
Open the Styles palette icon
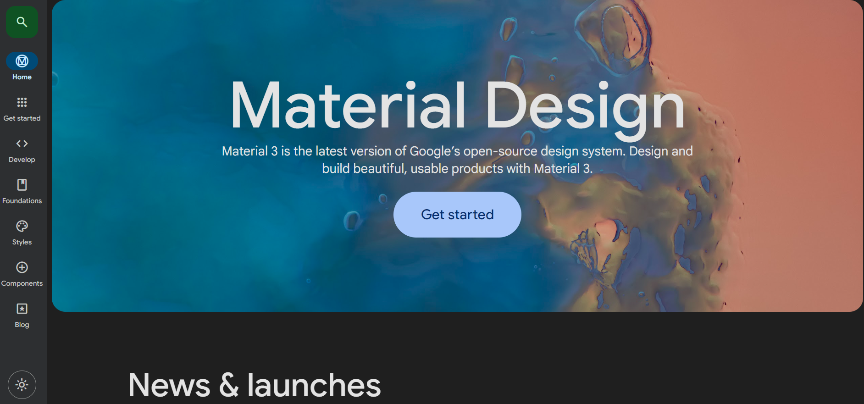tap(22, 226)
